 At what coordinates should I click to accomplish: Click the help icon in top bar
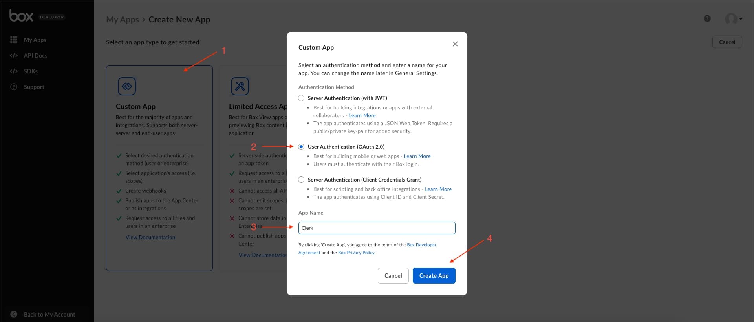[x=707, y=18]
